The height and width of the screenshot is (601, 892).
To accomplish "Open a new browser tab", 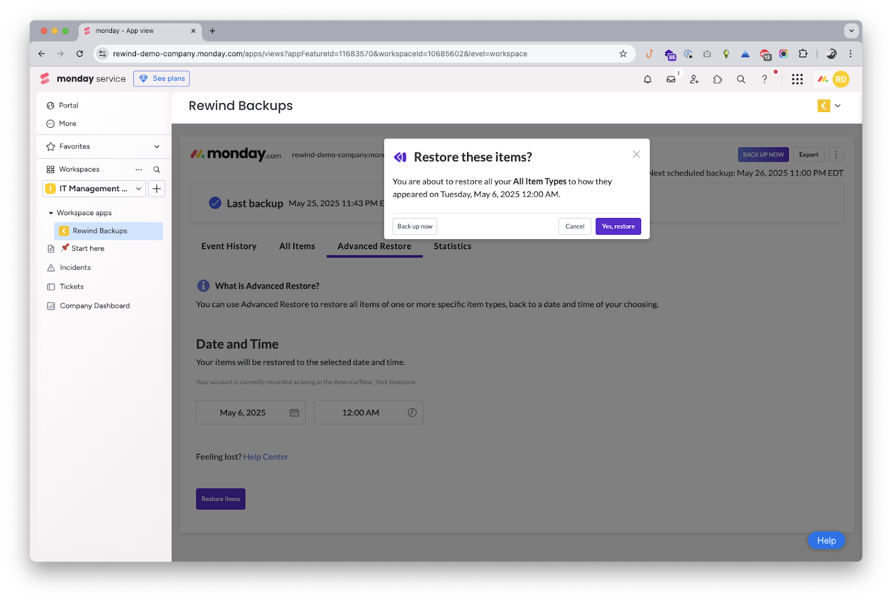I will (x=212, y=31).
